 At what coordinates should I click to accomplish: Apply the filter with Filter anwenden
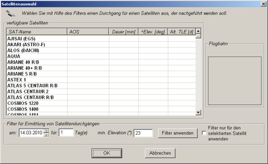[x=178, y=133]
